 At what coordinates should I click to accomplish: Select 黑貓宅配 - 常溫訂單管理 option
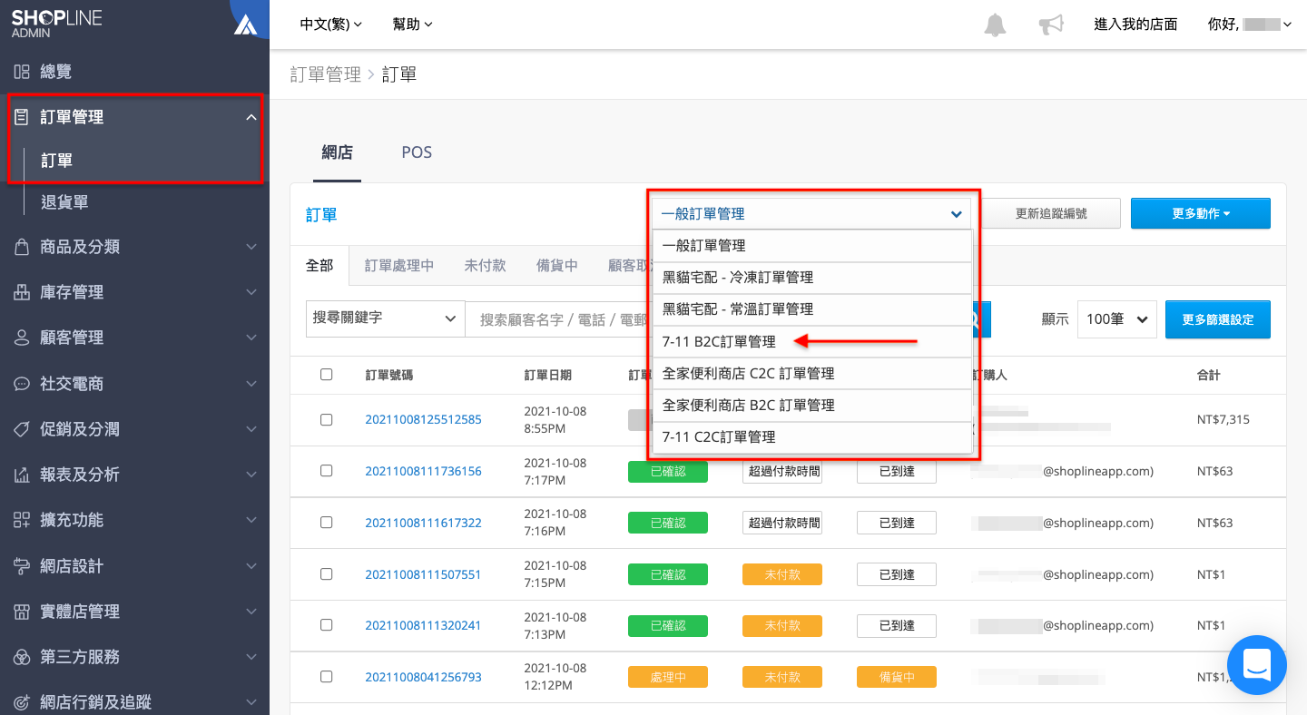pyautogui.click(x=812, y=309)
